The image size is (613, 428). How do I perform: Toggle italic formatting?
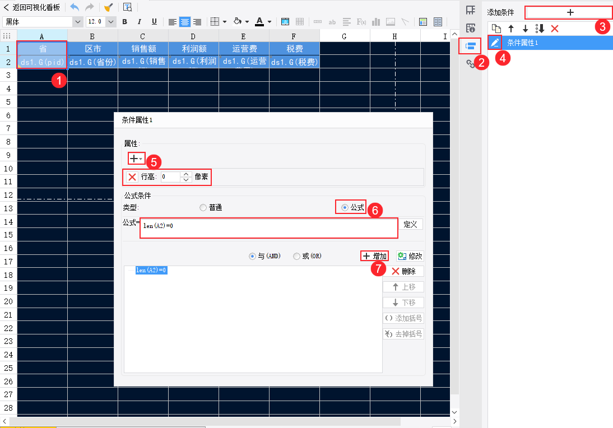tap(139, 22)
